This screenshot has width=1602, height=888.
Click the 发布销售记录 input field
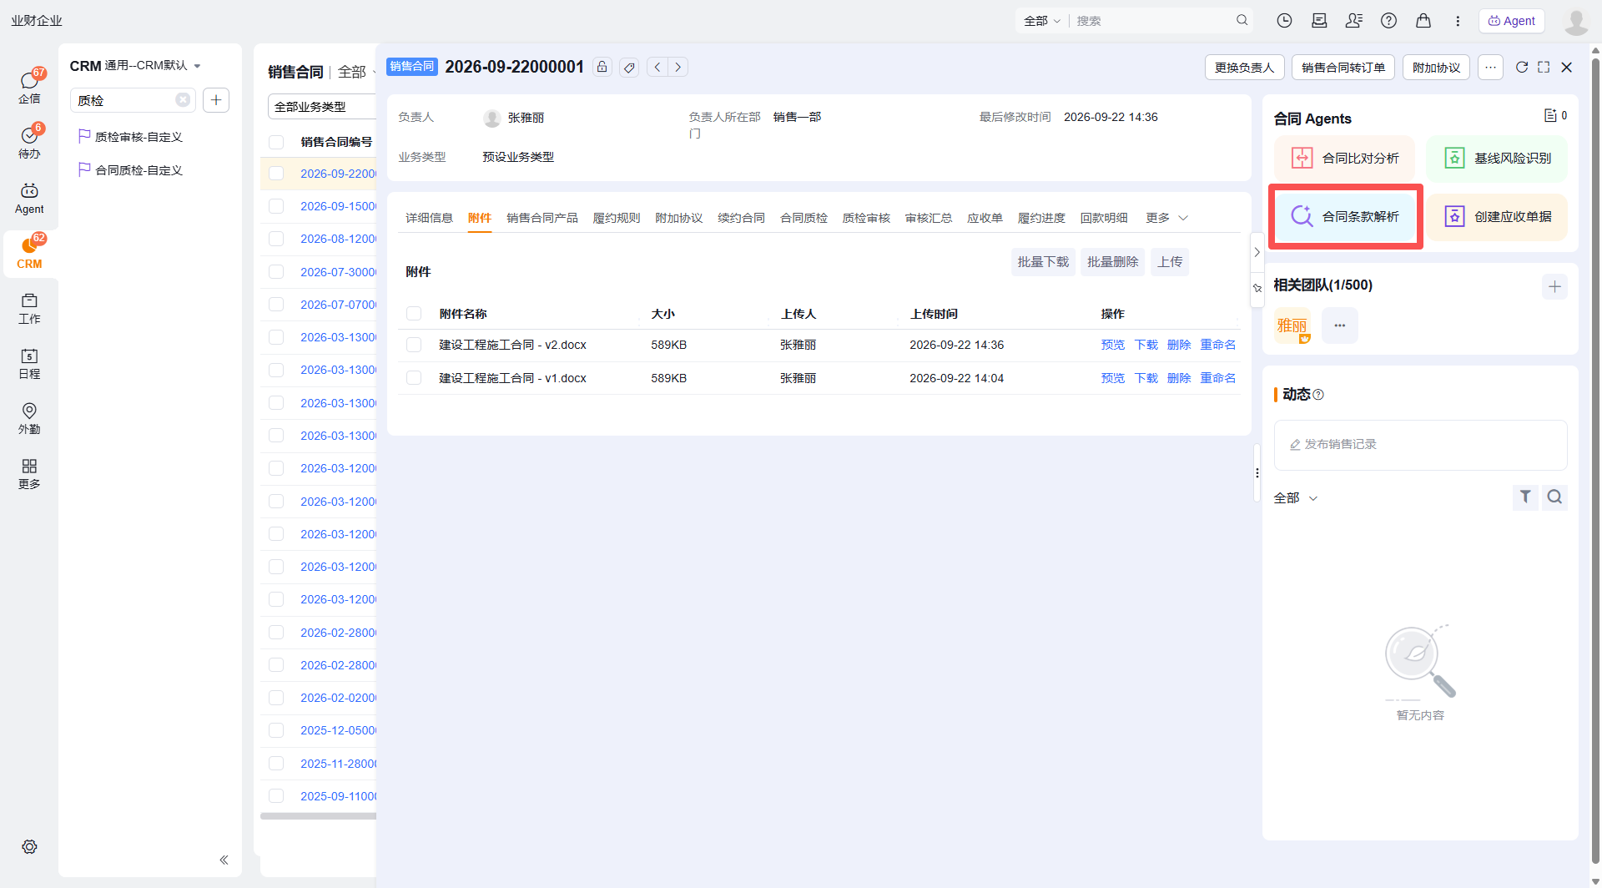click(1420, 445)
